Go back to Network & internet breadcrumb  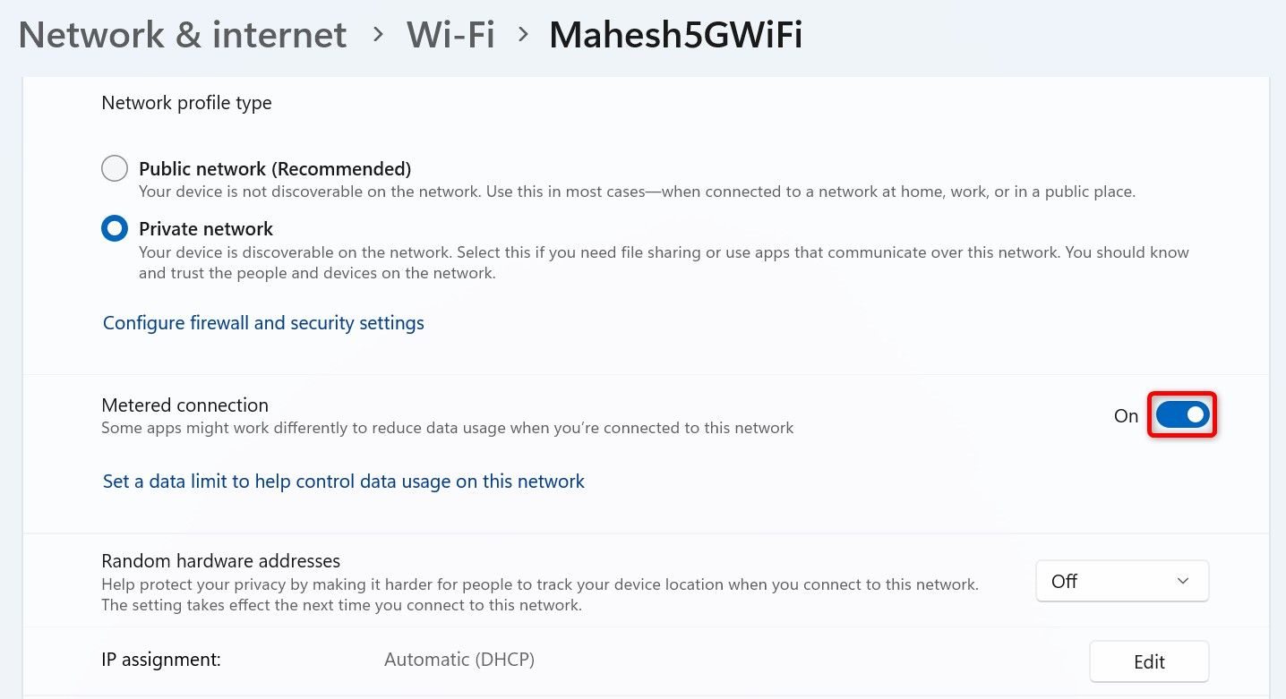183,35
